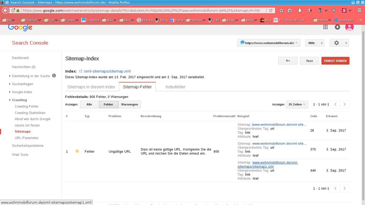This screenshot has width=365, height=205.
Task: Bookmark this page with the star
Action: tap(281, 10)
